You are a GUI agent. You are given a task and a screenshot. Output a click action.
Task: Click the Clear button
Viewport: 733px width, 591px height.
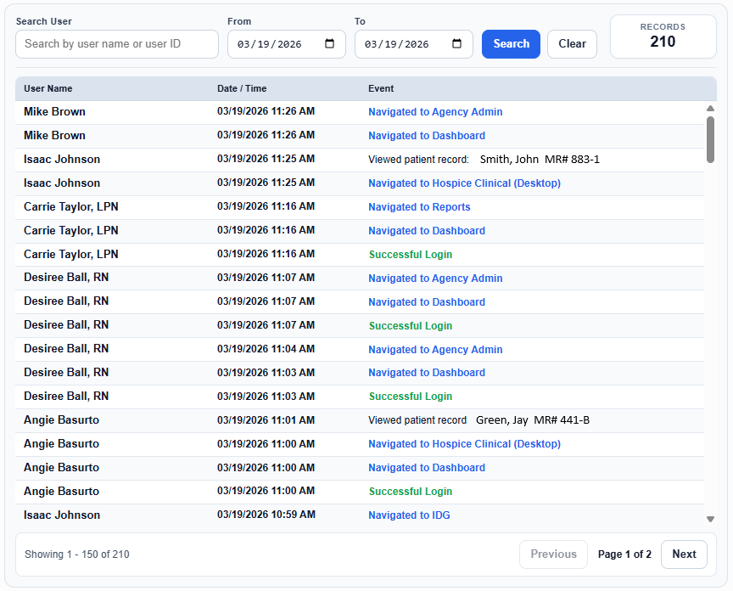[572, 44]
